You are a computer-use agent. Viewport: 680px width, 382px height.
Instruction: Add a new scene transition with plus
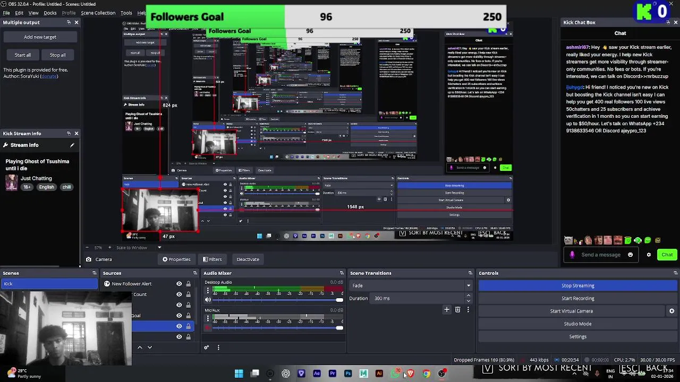pyautogui.click(x=447, y=309)
